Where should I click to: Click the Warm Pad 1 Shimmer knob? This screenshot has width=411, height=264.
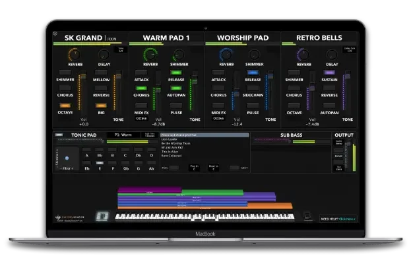[x=179, y=56]
